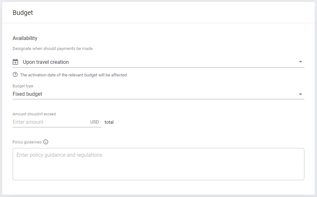Screen dimensions: 317x197
Task: Click the activation date help text
Action: [x=73, y=75]
